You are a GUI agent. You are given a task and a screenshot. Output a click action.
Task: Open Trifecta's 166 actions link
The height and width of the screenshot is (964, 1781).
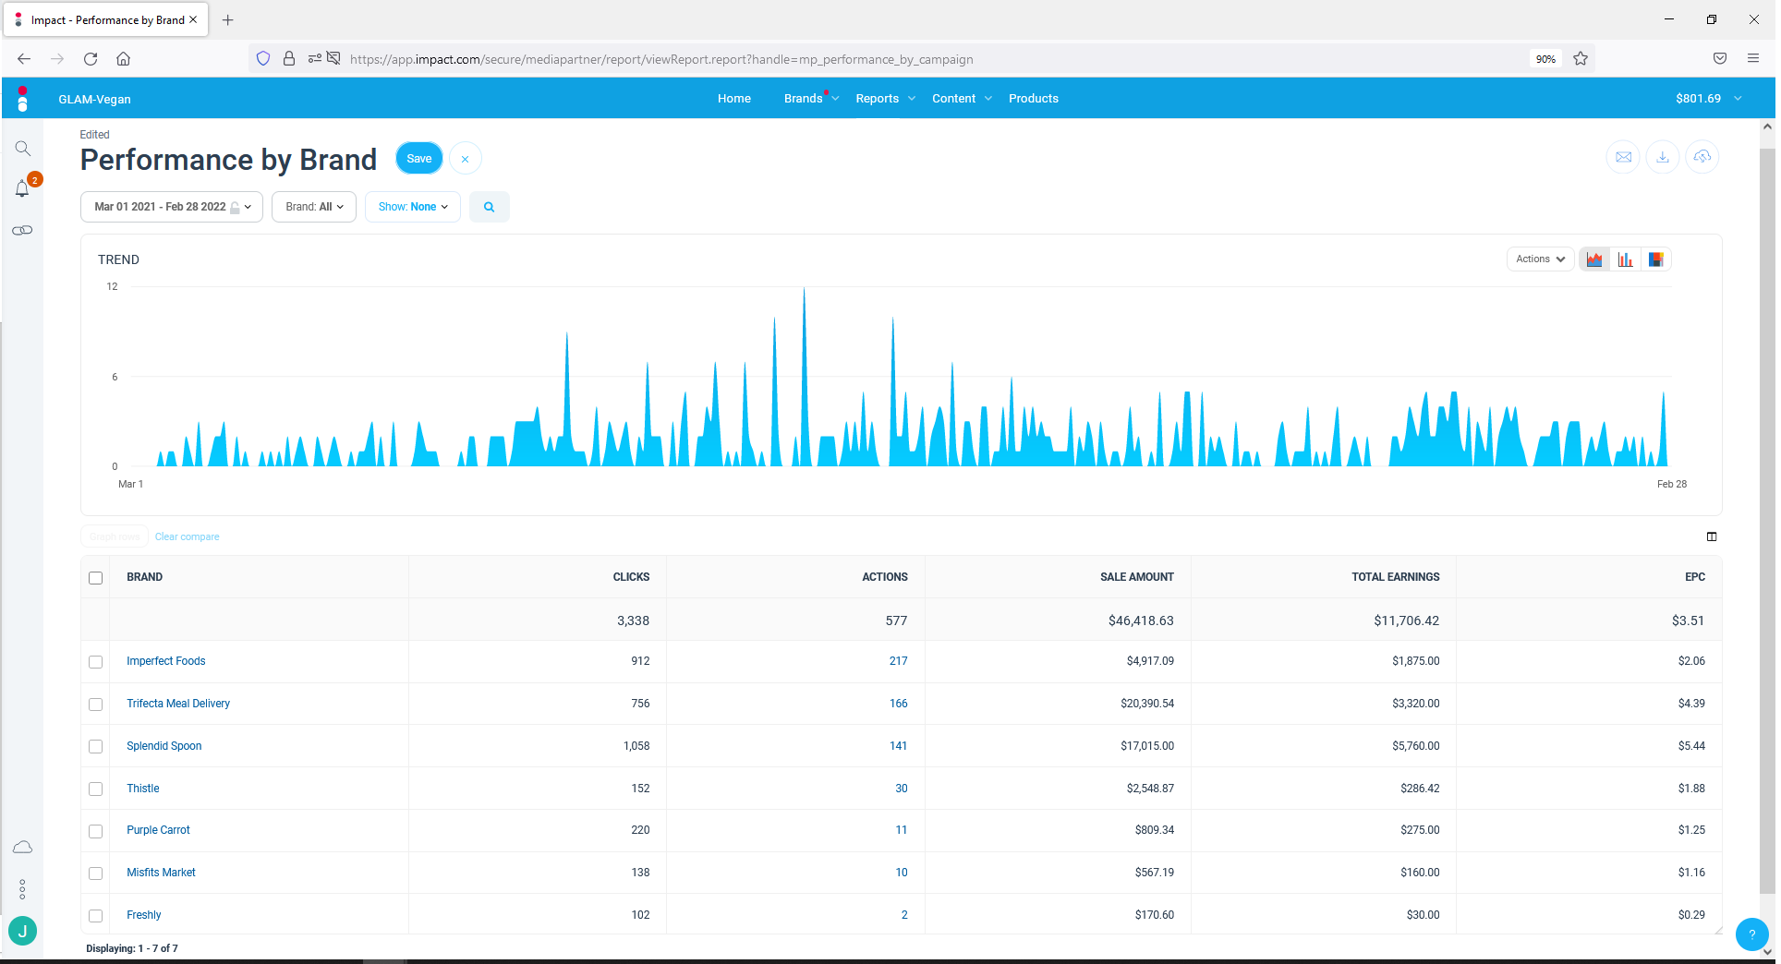click(x=899, y=704)
